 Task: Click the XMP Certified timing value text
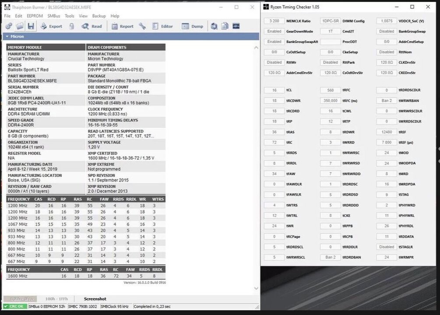(121, 158)
